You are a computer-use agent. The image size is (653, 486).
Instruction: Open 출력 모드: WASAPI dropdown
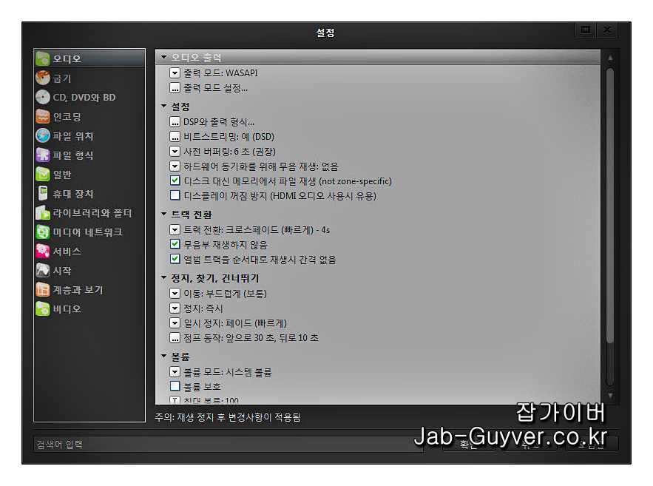175,73
